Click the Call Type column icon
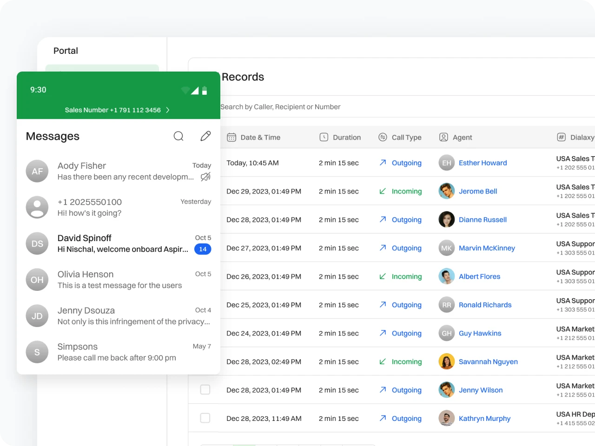This screenshot has width=595, height=446. tap(383, 138)
